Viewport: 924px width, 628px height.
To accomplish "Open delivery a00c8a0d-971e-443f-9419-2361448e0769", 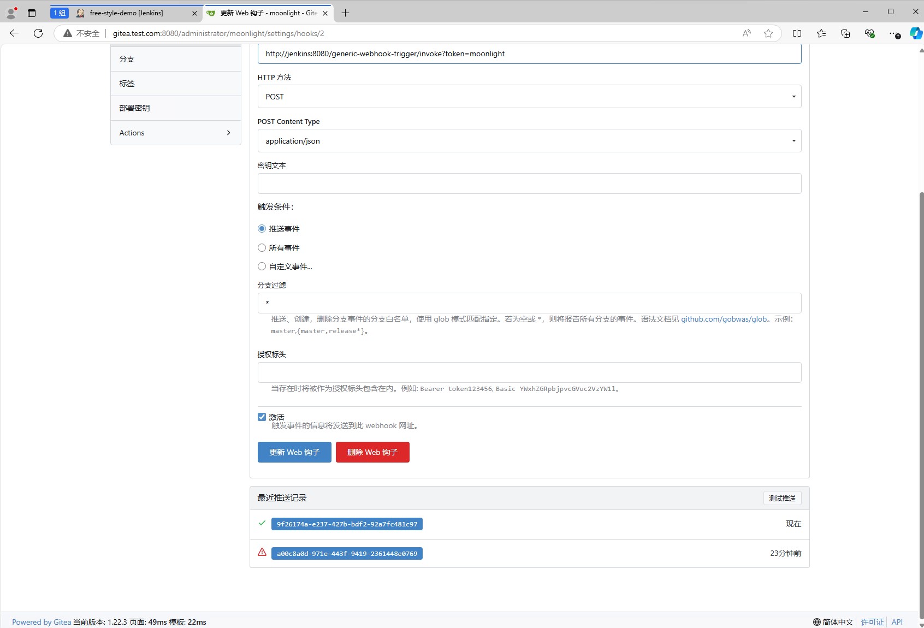I will (x=347, y=554).
